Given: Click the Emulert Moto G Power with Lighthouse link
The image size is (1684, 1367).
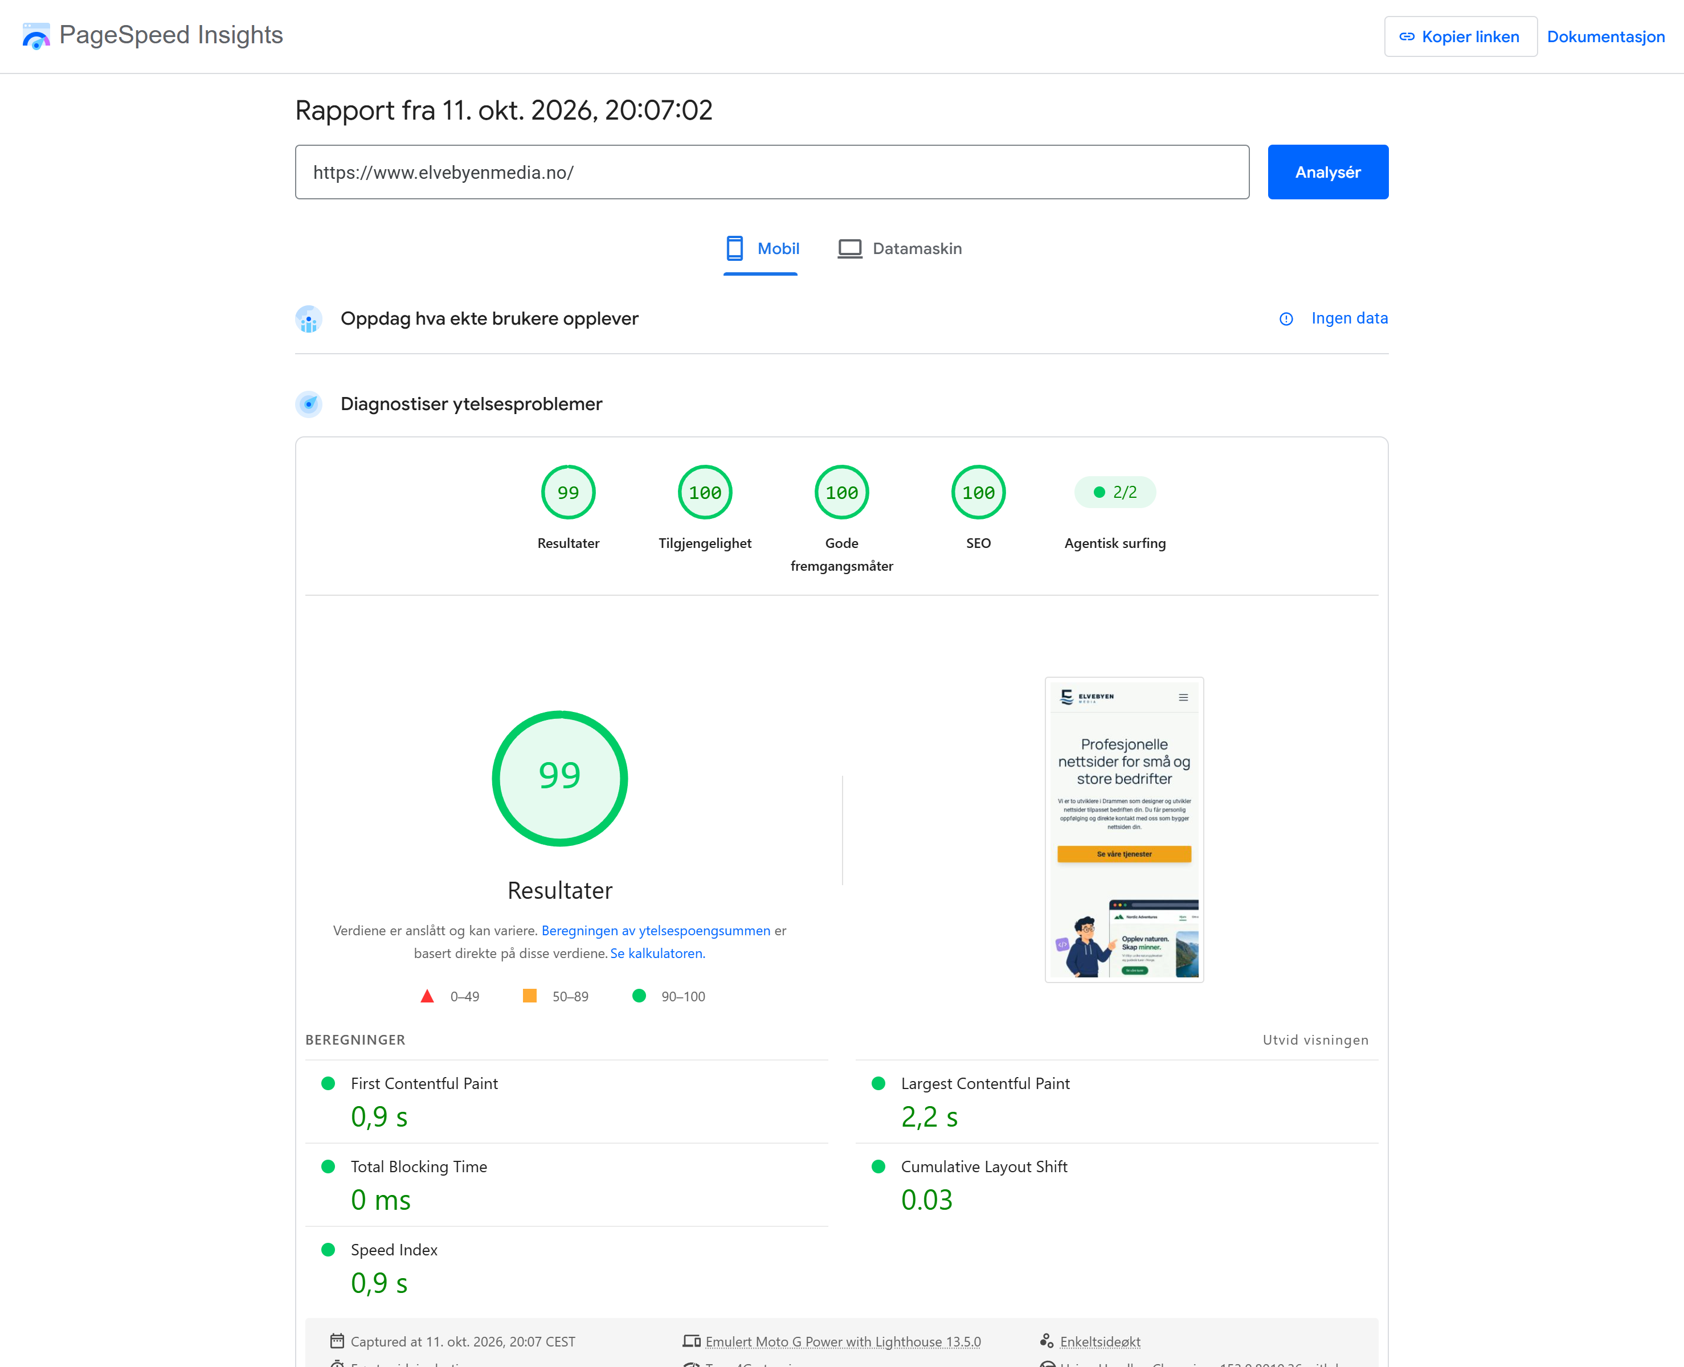Looking at the screenshot, I should coord(843,1341).
